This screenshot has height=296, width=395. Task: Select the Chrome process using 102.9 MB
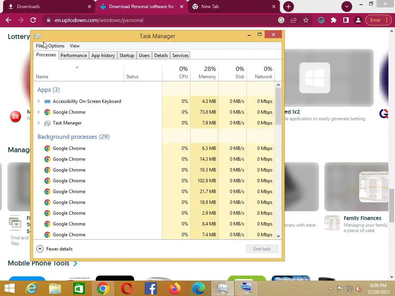tap(154, 181)
